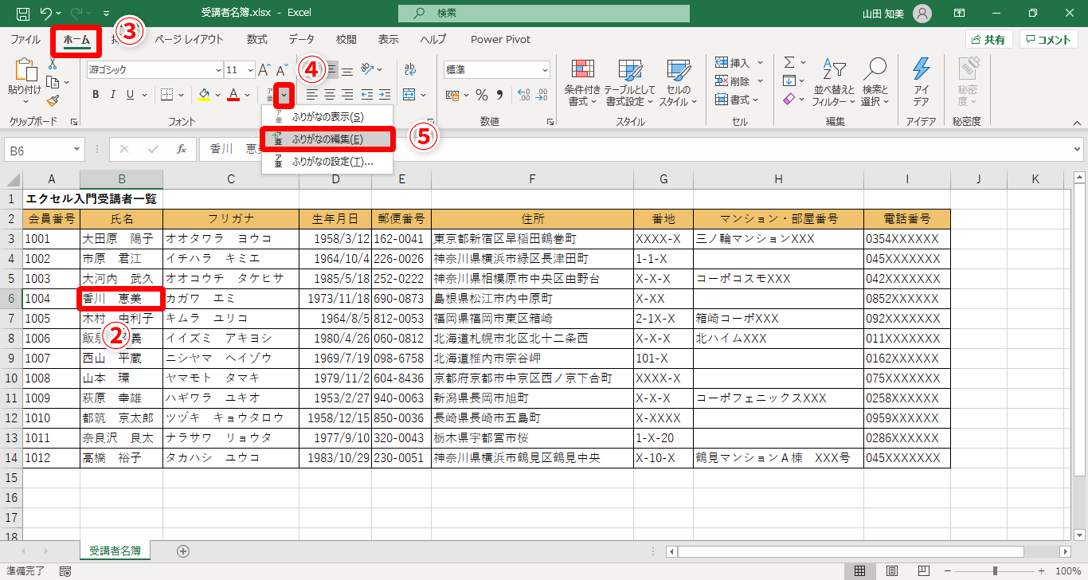Screen dimensions: 1088x580
Task: Align text to the right
Action: [347, 95]
